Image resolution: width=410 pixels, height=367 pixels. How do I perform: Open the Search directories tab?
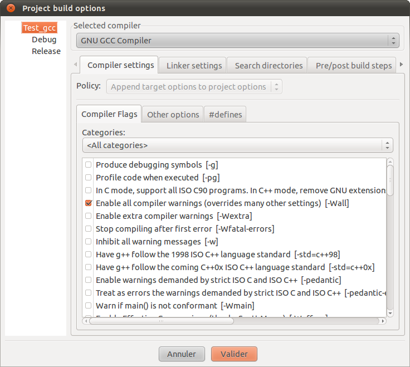[x=269, y=66]
